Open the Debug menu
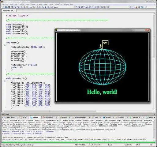Viewport: 157px width, 147px height. (x=33, y=4)
